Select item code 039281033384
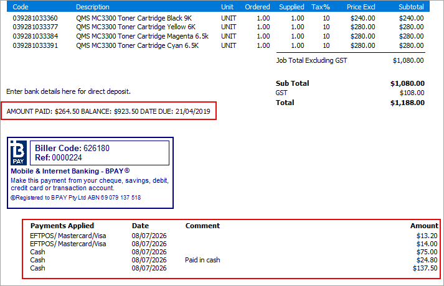Image resolution: width=444 pixels, height=286 pixels. 35,36
